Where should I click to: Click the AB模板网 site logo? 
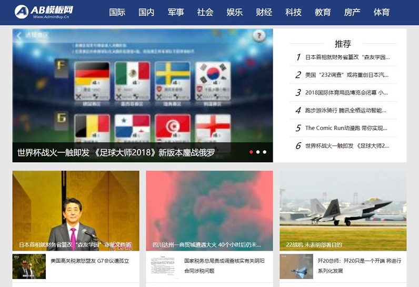point(44,12)
